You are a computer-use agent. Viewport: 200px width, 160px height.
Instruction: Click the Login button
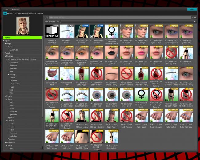point(192,10)
